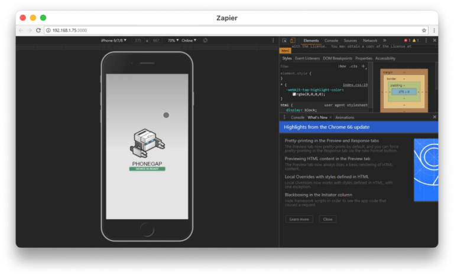
Task: Click 'Blackboxing in the Initiator column' heading
Action: point(319,195)
